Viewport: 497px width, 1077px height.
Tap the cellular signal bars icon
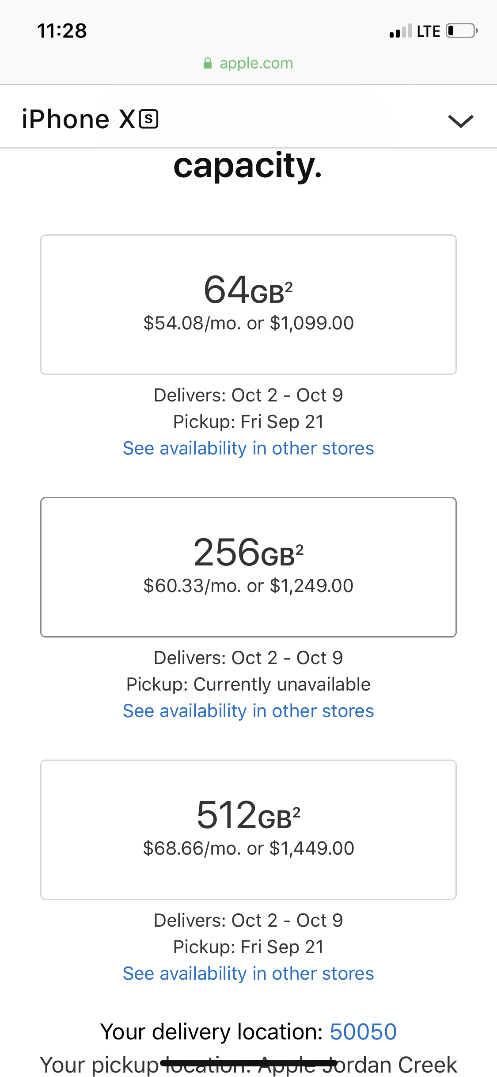[401, 31]
